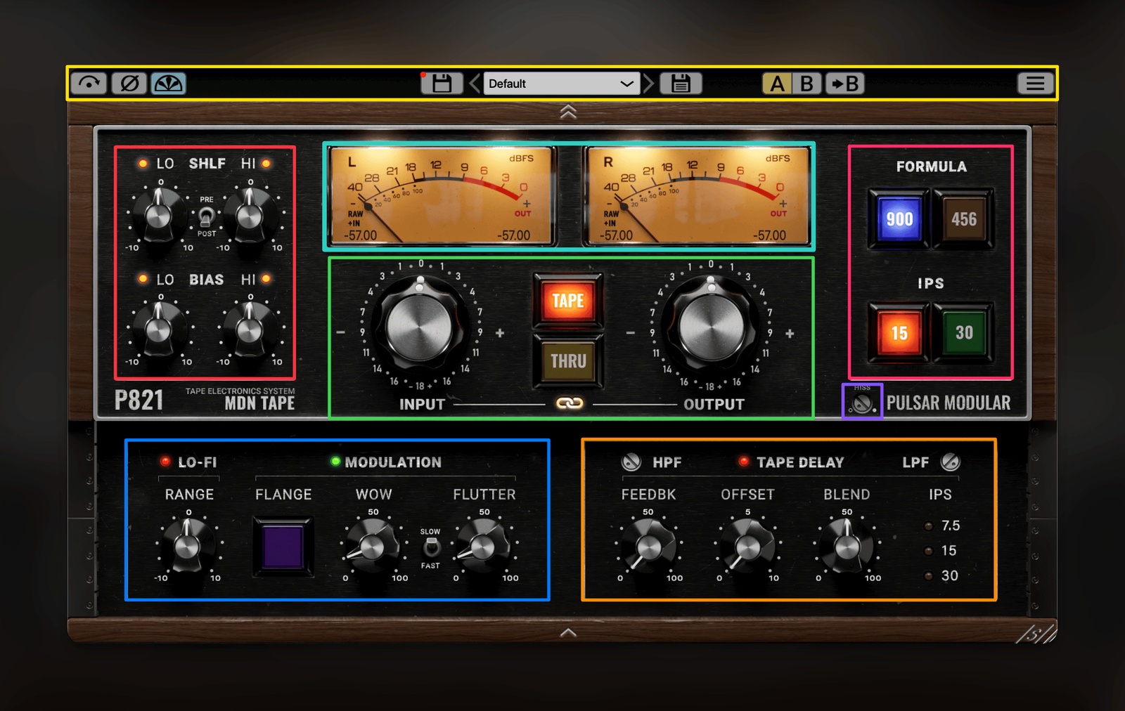Collapse bottom panel with up chevron
The image size is (1125, 711).
(568, 633)
